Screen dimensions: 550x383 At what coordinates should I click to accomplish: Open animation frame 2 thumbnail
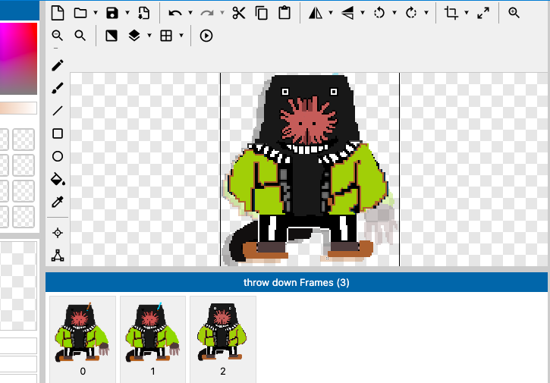click(223, 337)
